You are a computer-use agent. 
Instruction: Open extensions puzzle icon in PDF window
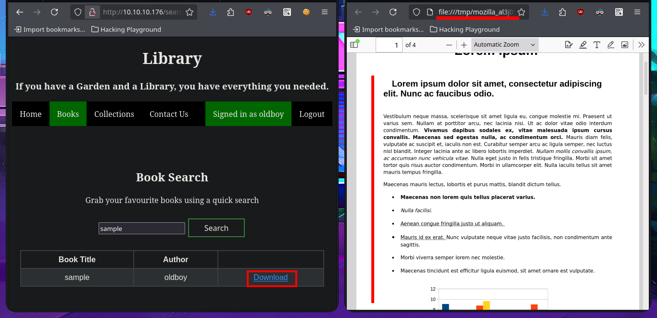[x=562, y=12]
